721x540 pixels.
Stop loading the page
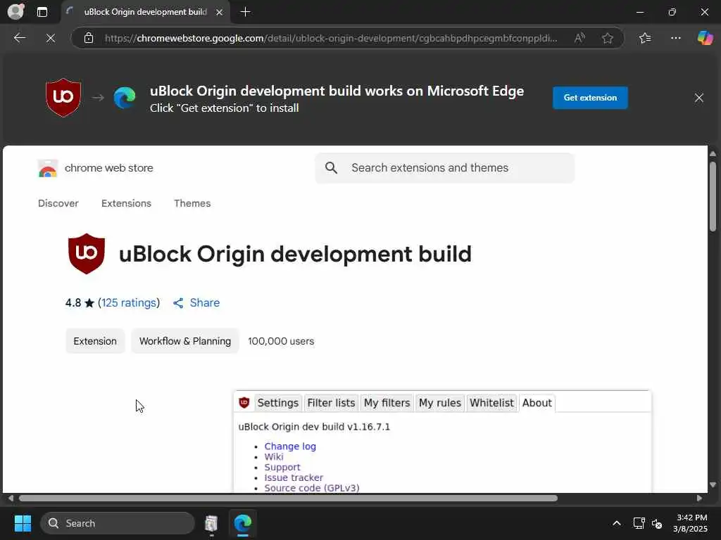point(51,38)
